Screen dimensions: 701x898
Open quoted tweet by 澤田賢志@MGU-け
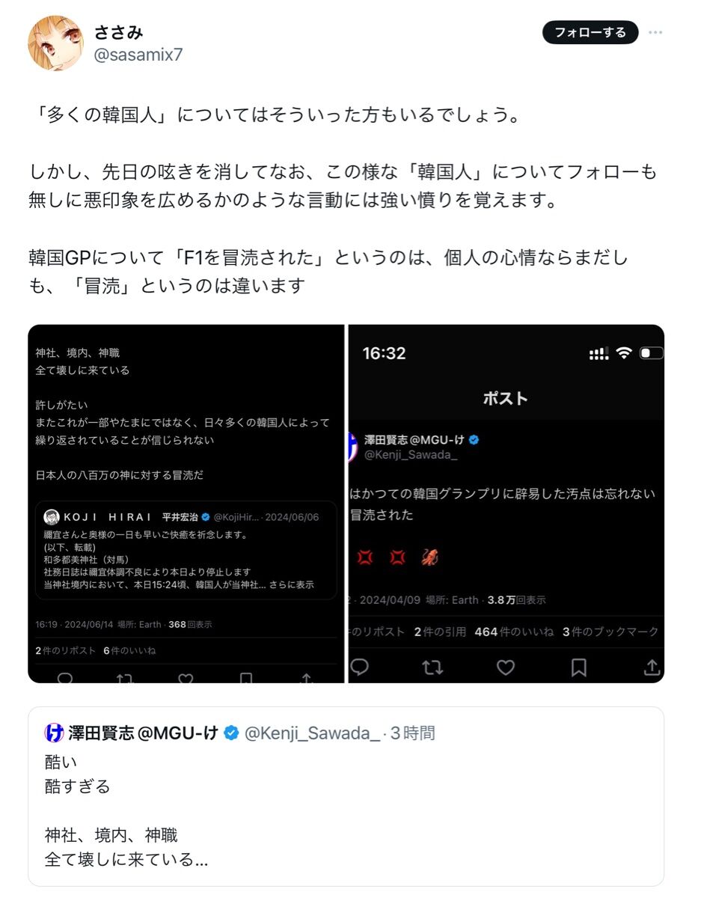(x=346, y=796)
